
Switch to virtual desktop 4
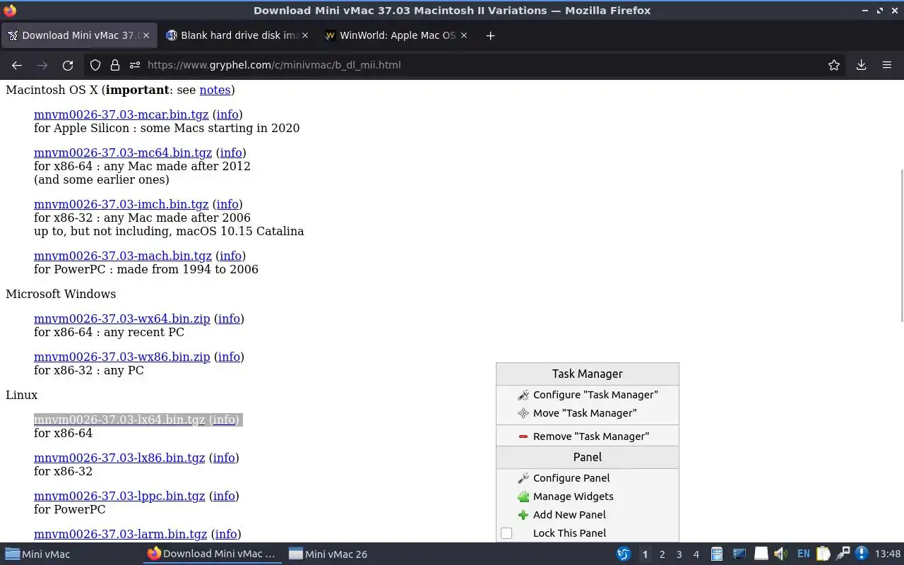(696, 554)
